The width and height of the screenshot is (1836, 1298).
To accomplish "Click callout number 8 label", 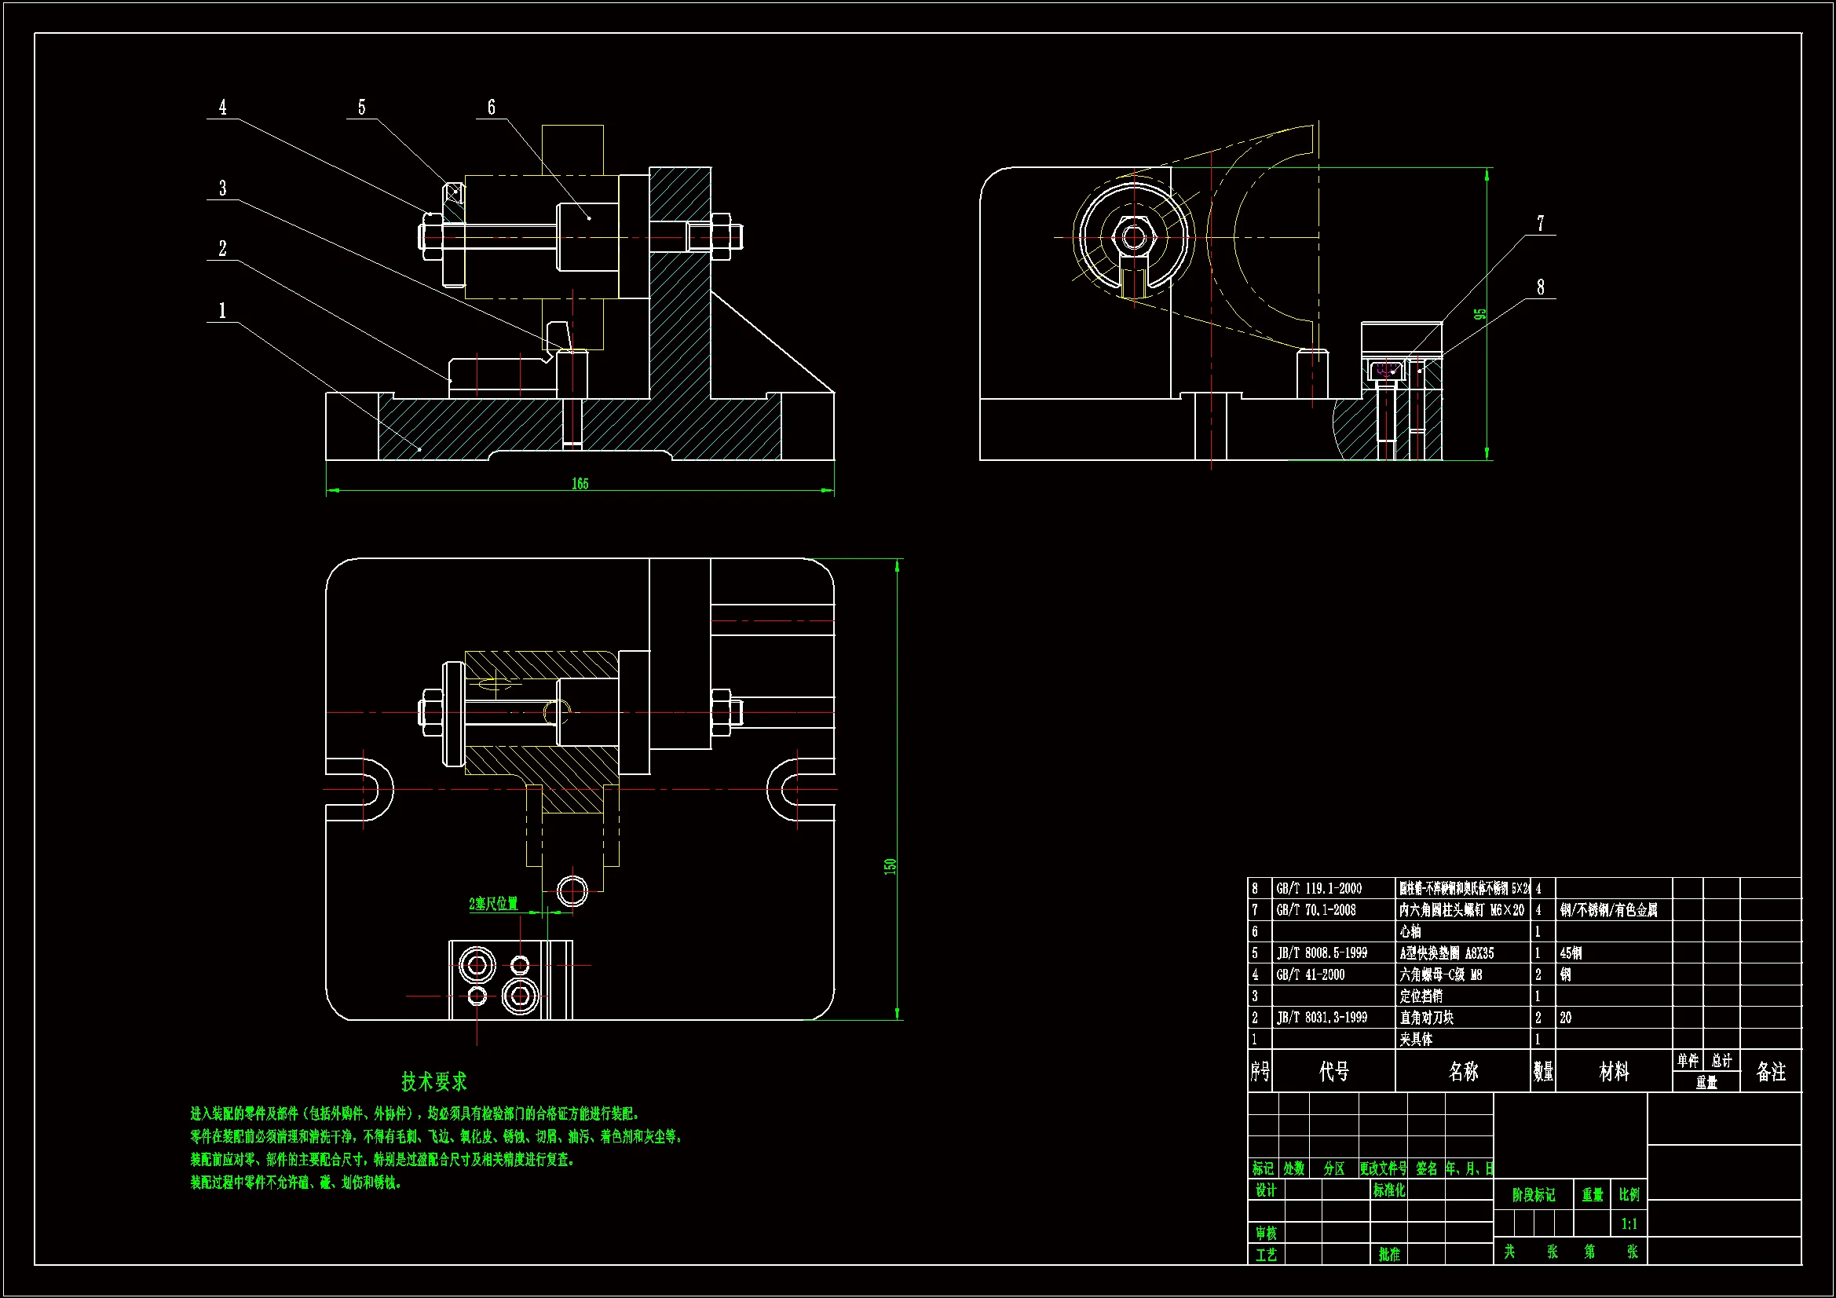I will coord(1540,287).
